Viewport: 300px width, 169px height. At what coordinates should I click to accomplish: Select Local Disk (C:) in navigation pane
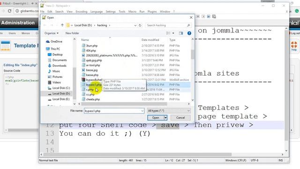(59, 88)
